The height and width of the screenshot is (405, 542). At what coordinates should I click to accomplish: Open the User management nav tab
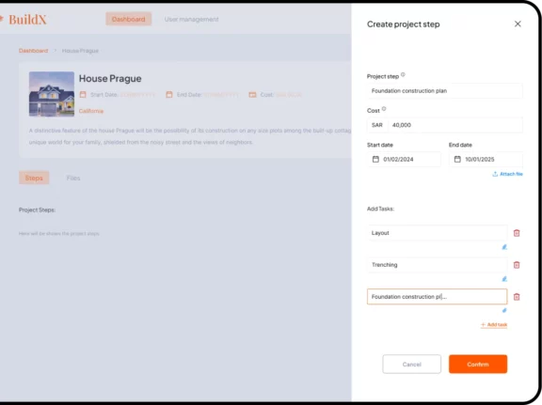click(x=191, y=20)
